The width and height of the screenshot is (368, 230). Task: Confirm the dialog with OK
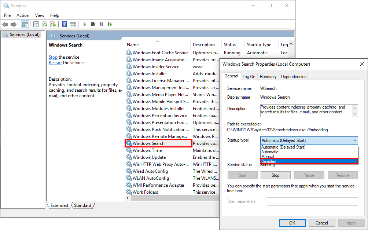(x=292, y=223)
